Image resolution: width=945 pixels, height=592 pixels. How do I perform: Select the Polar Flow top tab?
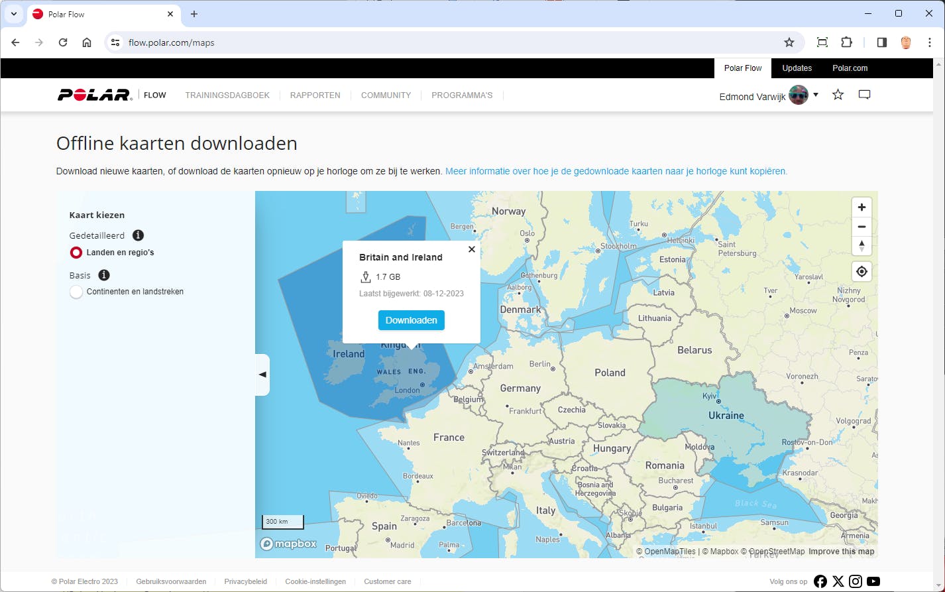coord(743,68)
